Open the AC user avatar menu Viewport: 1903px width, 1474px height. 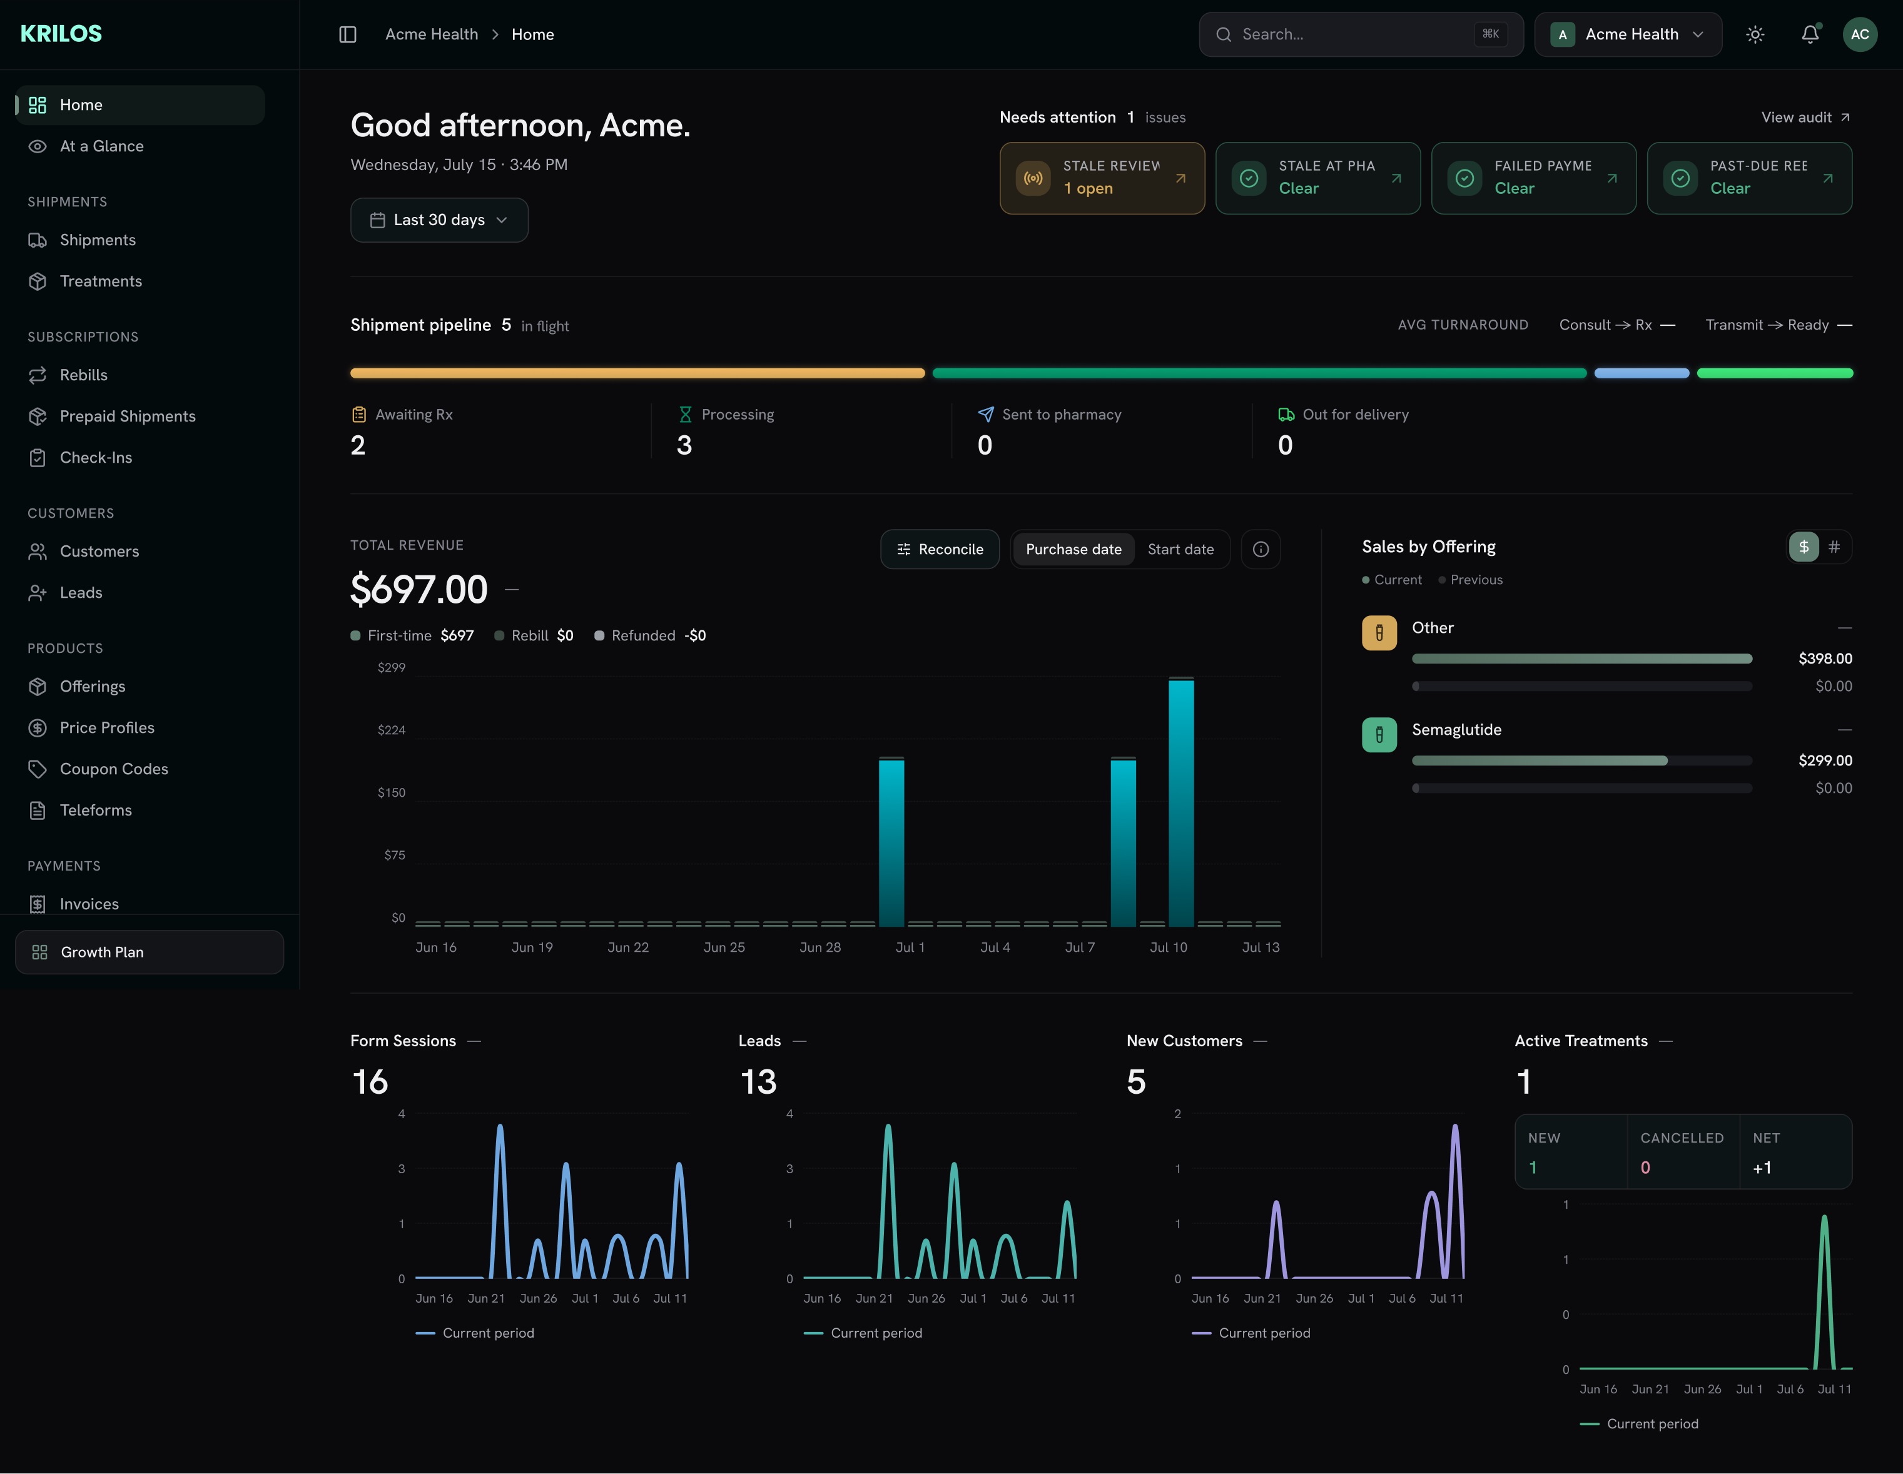(x=1859, y=34)
